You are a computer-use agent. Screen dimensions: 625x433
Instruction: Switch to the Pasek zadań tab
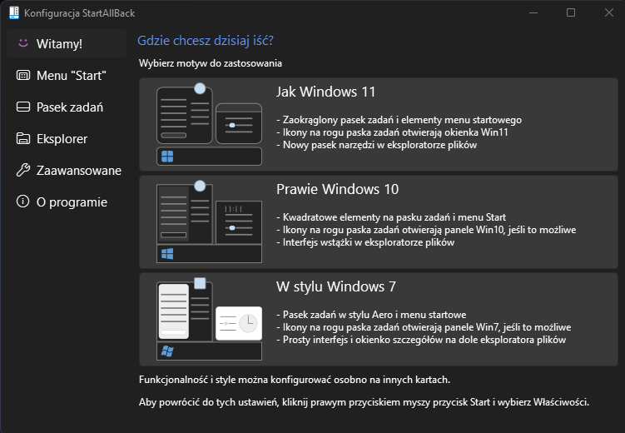67,107
